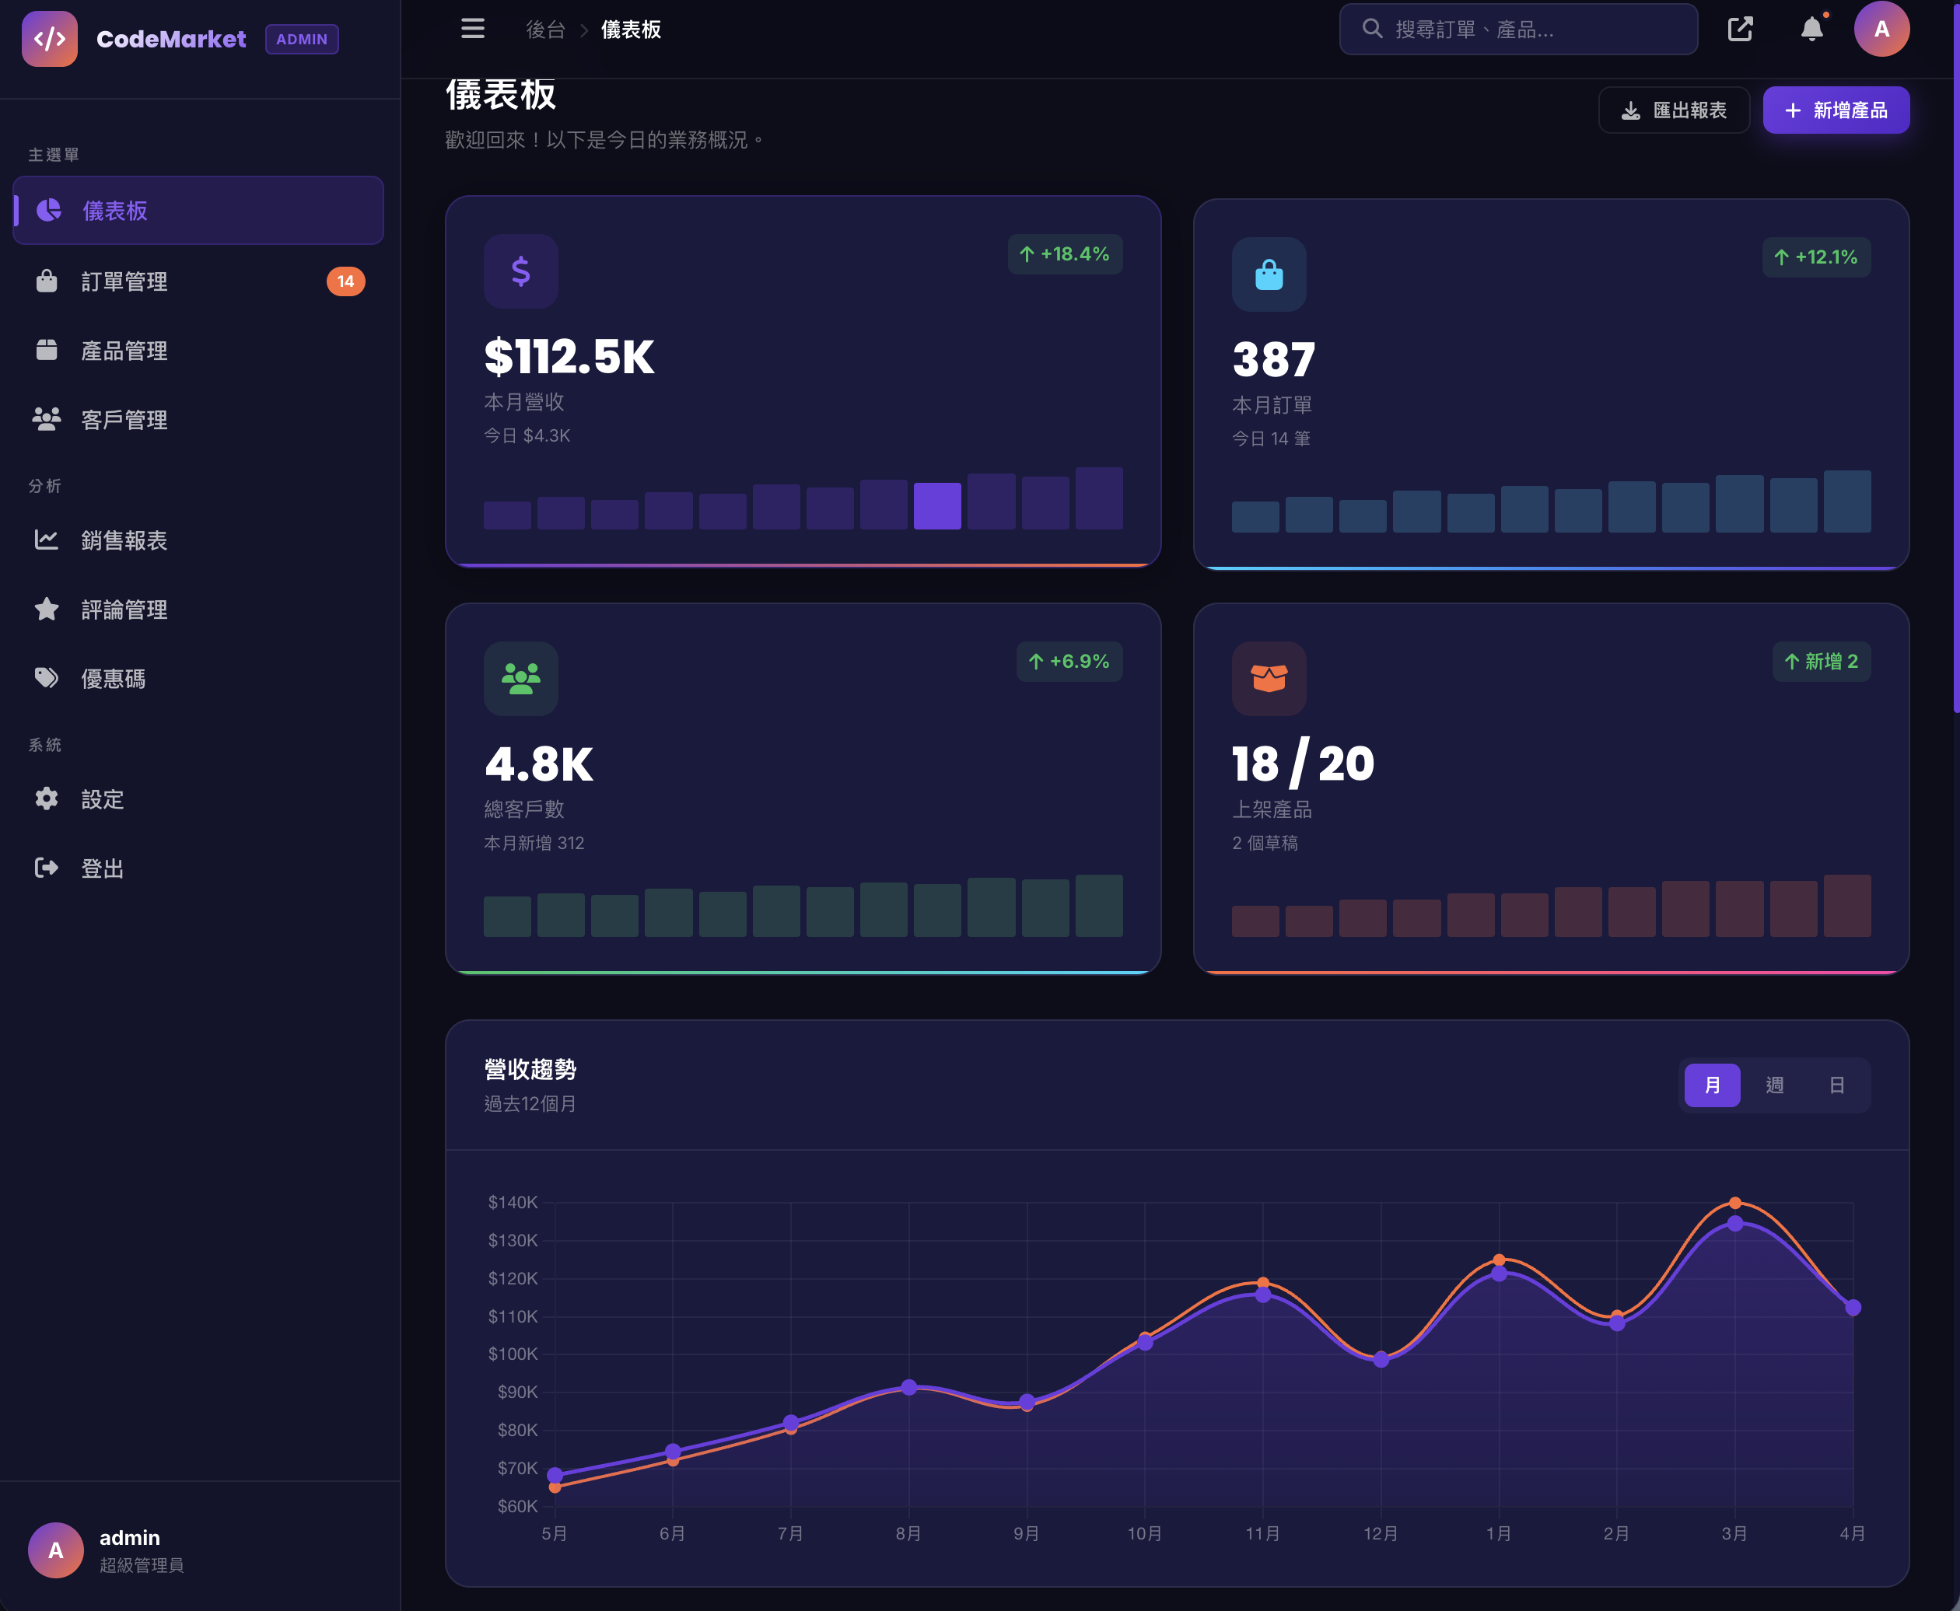The height and width of the screenshot is (1611, 1960).
Task: Click the 後台 breadcrumb link
Action: click(x=545, y=30)
